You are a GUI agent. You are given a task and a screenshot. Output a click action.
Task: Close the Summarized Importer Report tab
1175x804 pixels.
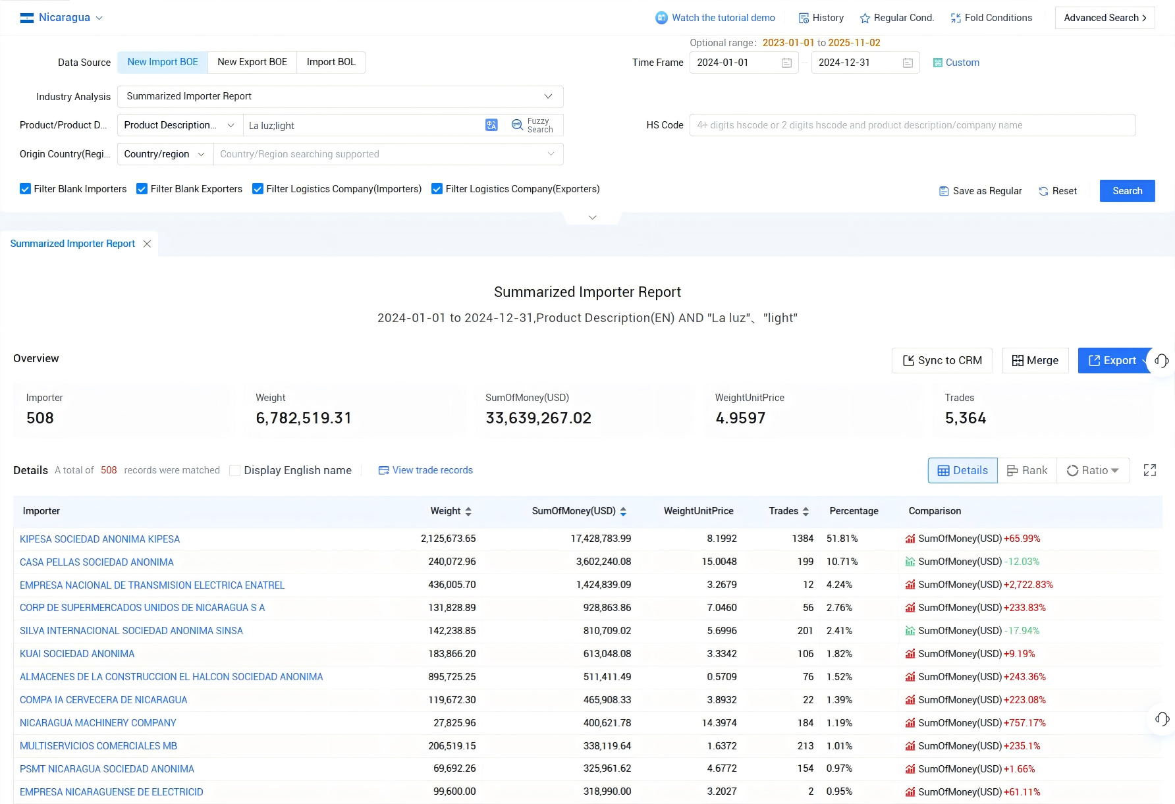point(147,244)
